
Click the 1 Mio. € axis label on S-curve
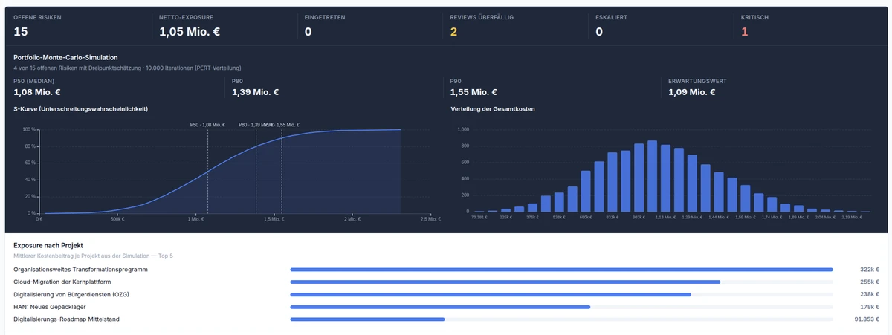pyautogui.click(x=195, y=219)
